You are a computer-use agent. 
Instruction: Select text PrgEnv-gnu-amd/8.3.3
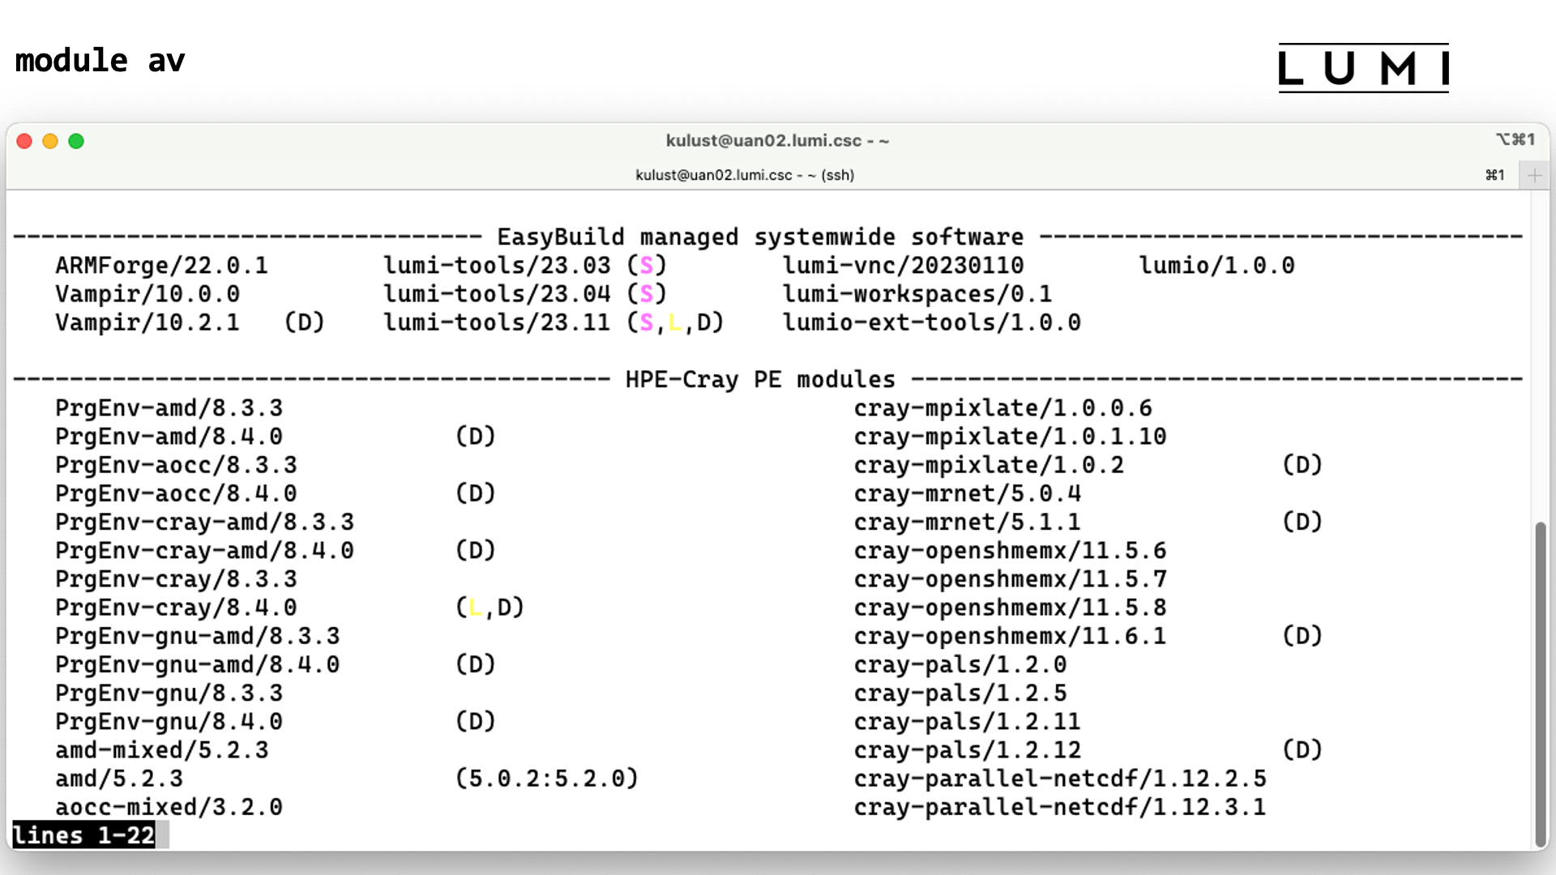pos(197,636)
